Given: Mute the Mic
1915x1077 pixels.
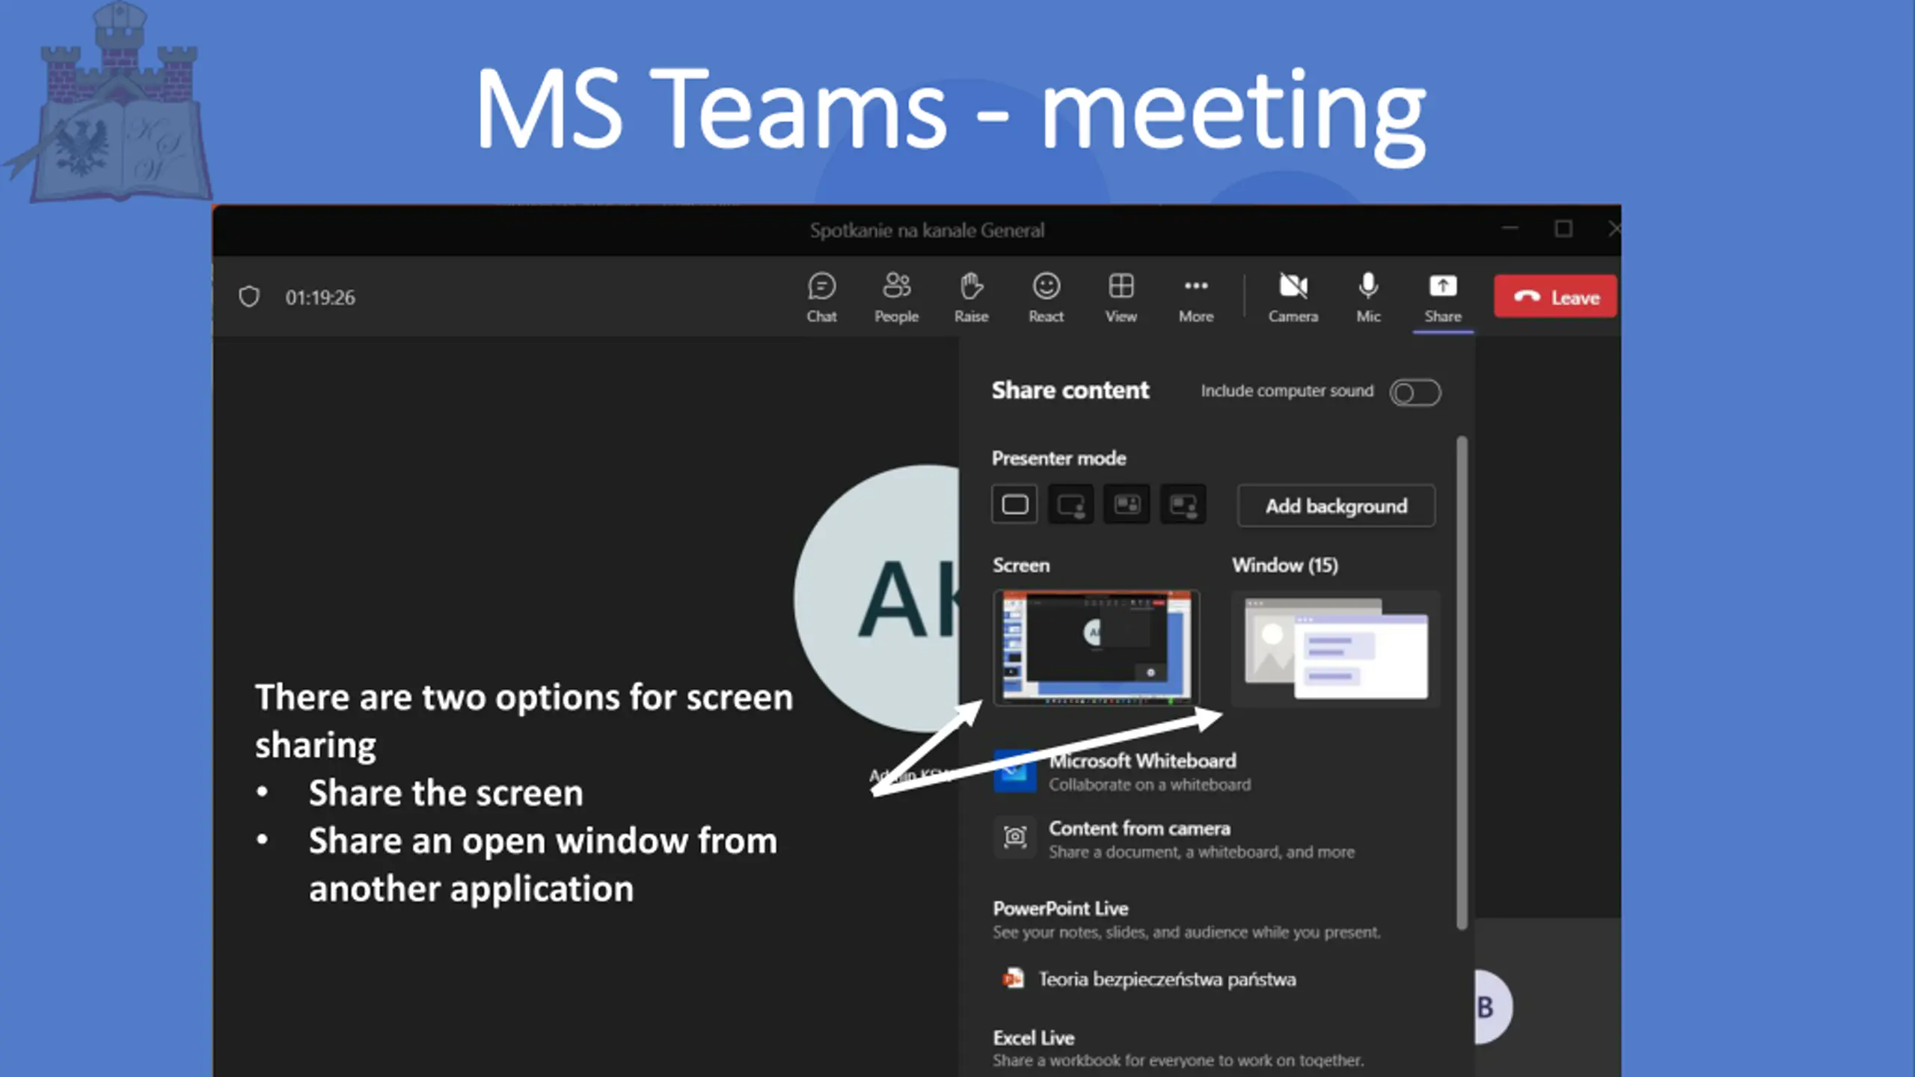Looking at the screenshot, I should (x=1368, y=297).
